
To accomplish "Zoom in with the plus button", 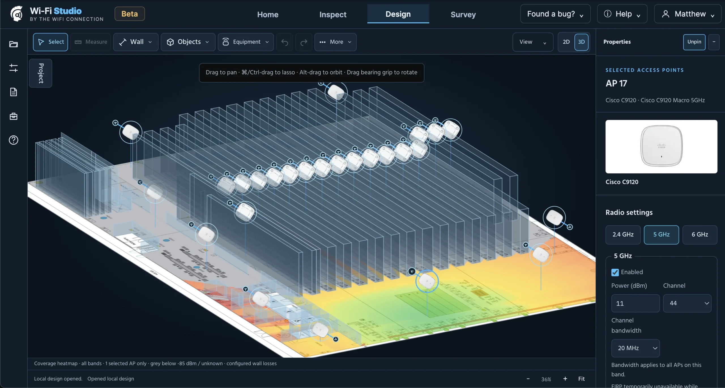I will coord(565,379).
